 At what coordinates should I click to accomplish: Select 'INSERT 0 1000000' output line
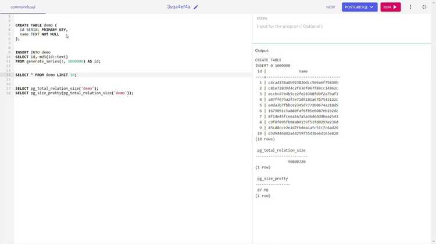[273, 65]
